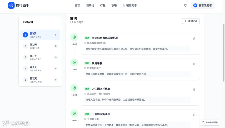Viewport: 225px width, 128px height.
Task: Click the 活动 tag on 入住酒店并休息
Action: tap(87, 89)
